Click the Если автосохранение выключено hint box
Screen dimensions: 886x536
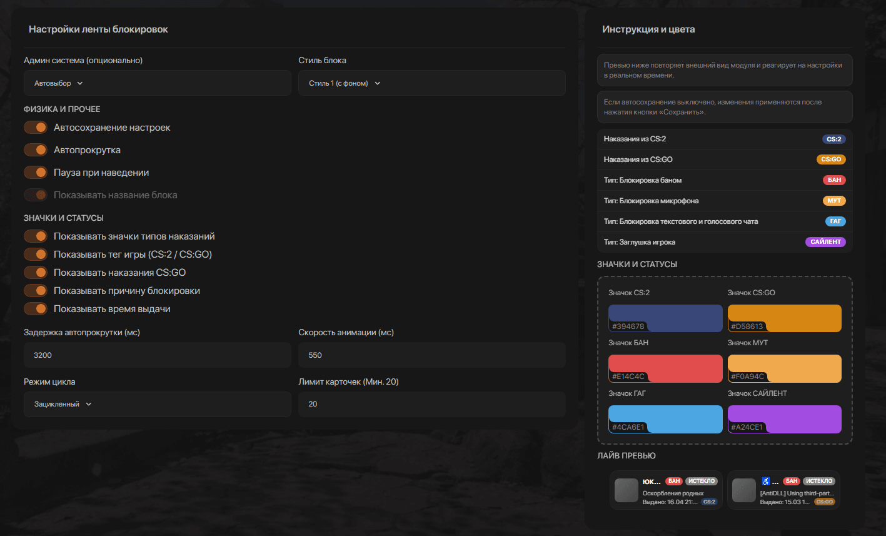click(x=725, y=107)
